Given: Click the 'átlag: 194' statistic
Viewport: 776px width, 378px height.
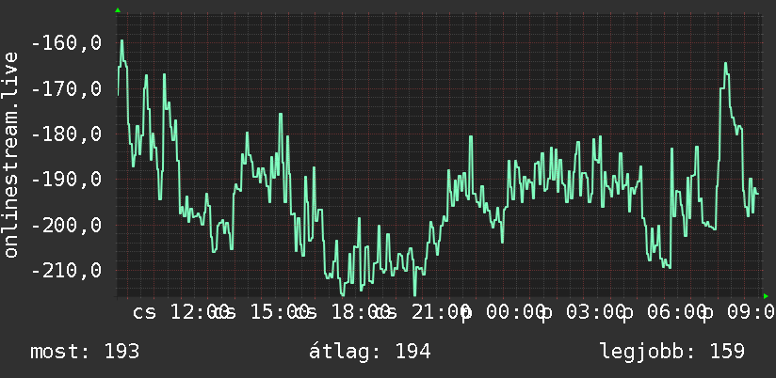Looking at the screenshot, I should point(370,352).
